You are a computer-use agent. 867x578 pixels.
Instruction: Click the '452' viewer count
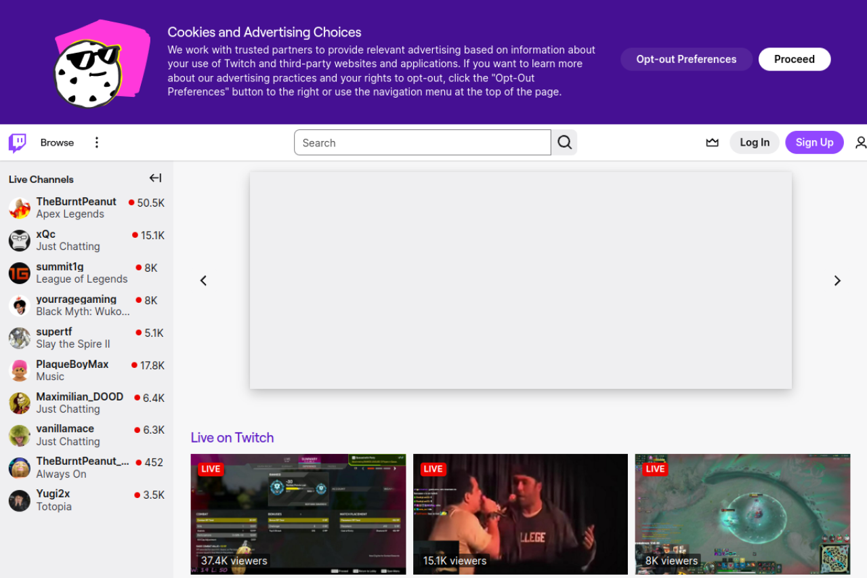coord(154,463)
